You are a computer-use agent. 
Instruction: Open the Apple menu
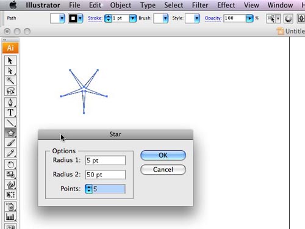coord(13,5)
